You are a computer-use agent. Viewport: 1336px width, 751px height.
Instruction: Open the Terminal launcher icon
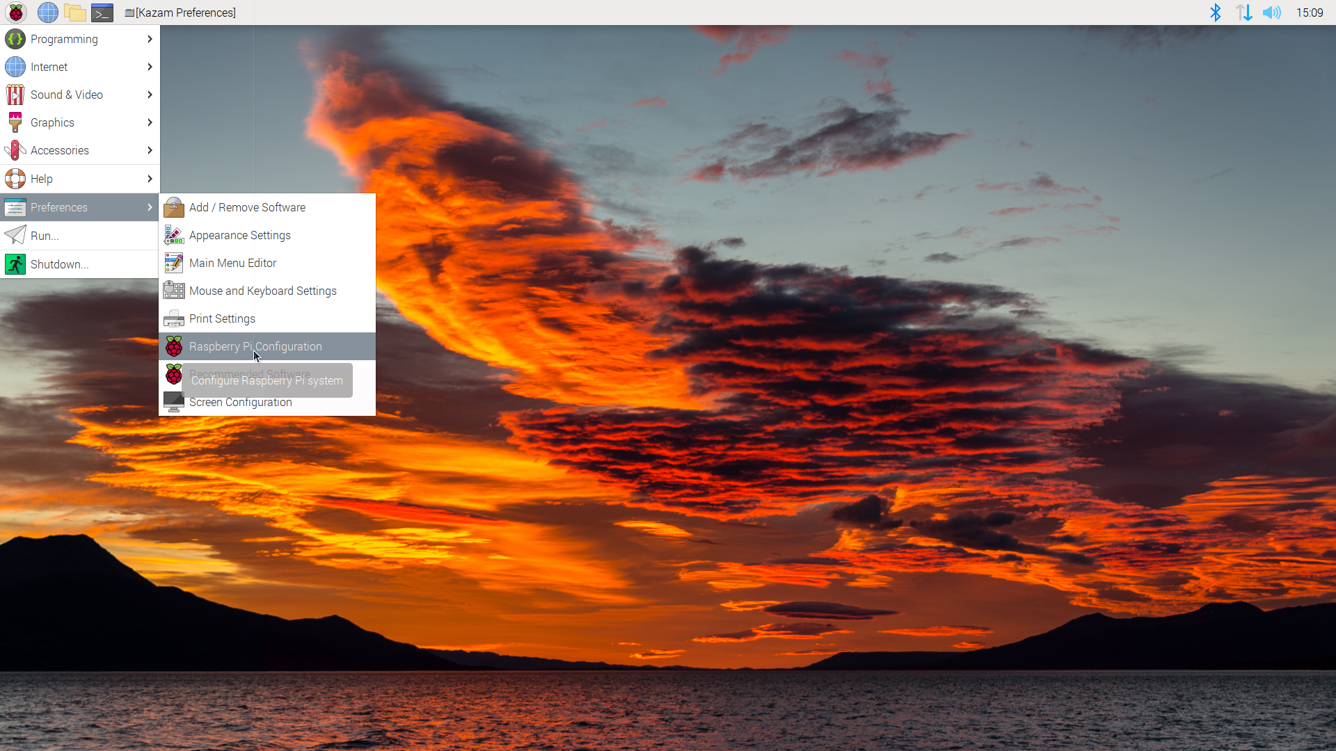point(102,13)
